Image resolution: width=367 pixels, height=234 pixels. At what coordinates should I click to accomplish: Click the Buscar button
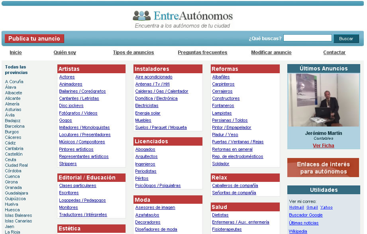pos(346,39)
